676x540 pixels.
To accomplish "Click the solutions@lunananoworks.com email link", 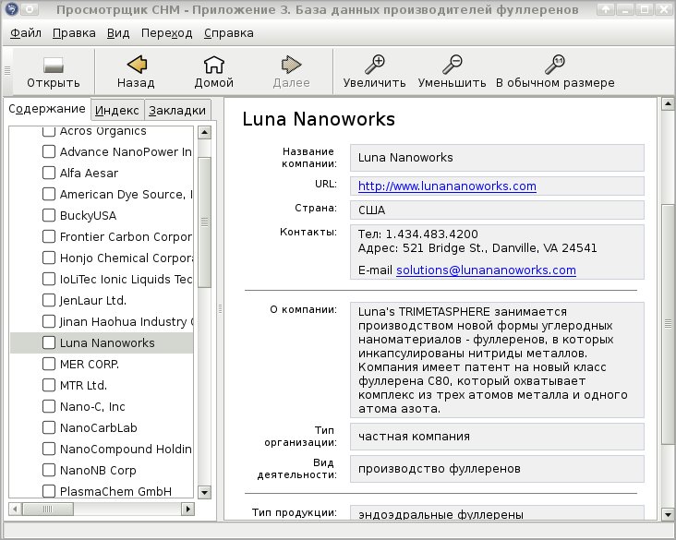I will tap(486, 270).
